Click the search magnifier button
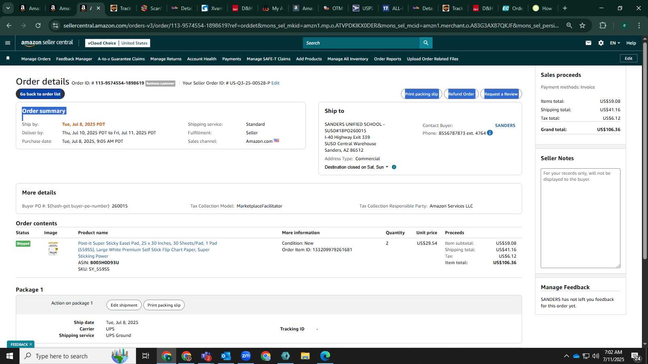Viewport: 648px width, 364px height. coord(426,43)
